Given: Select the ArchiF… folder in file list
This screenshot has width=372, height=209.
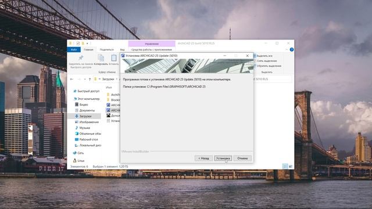Looking at the screenshot, I should click(113, 95).
